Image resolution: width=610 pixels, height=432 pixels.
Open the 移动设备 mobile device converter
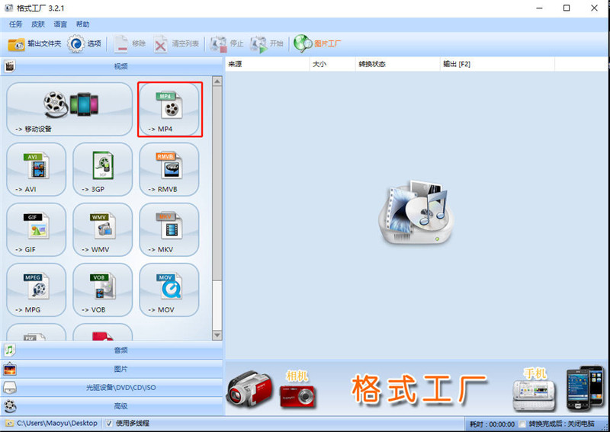[69, 109]
